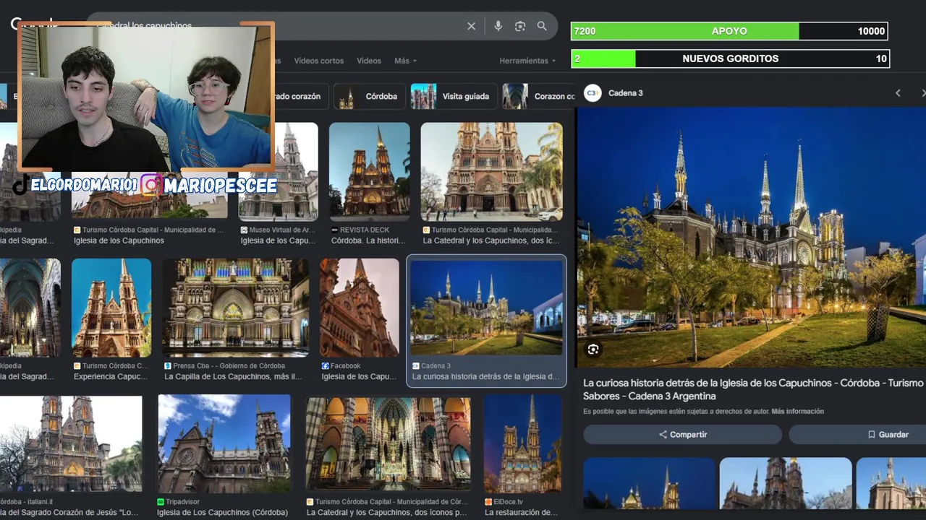Open the Más información link
This screenshot has width=926, height=520.
tap(797, 412)
